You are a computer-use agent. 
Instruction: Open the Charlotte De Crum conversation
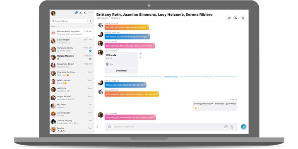pyautogui.click(x=72, y=74)
